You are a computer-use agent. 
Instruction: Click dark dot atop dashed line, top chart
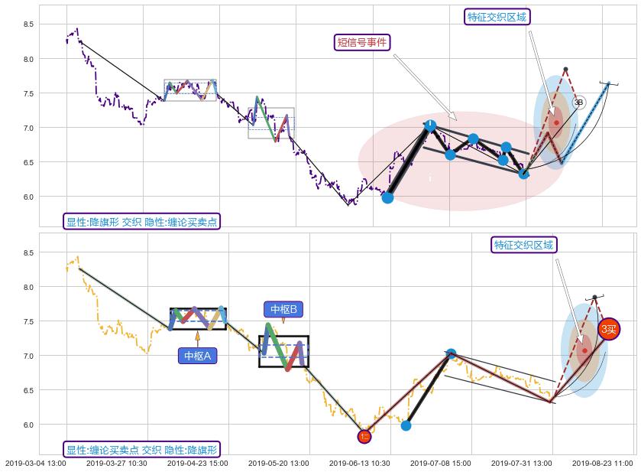tap(565, 70)
